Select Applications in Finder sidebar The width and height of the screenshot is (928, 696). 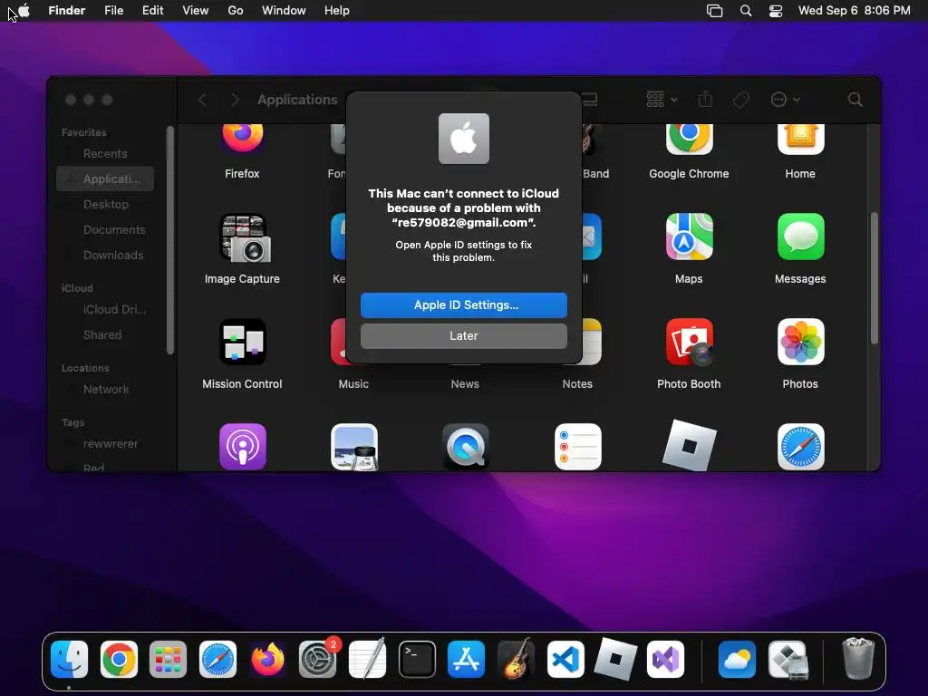[105, 179]
